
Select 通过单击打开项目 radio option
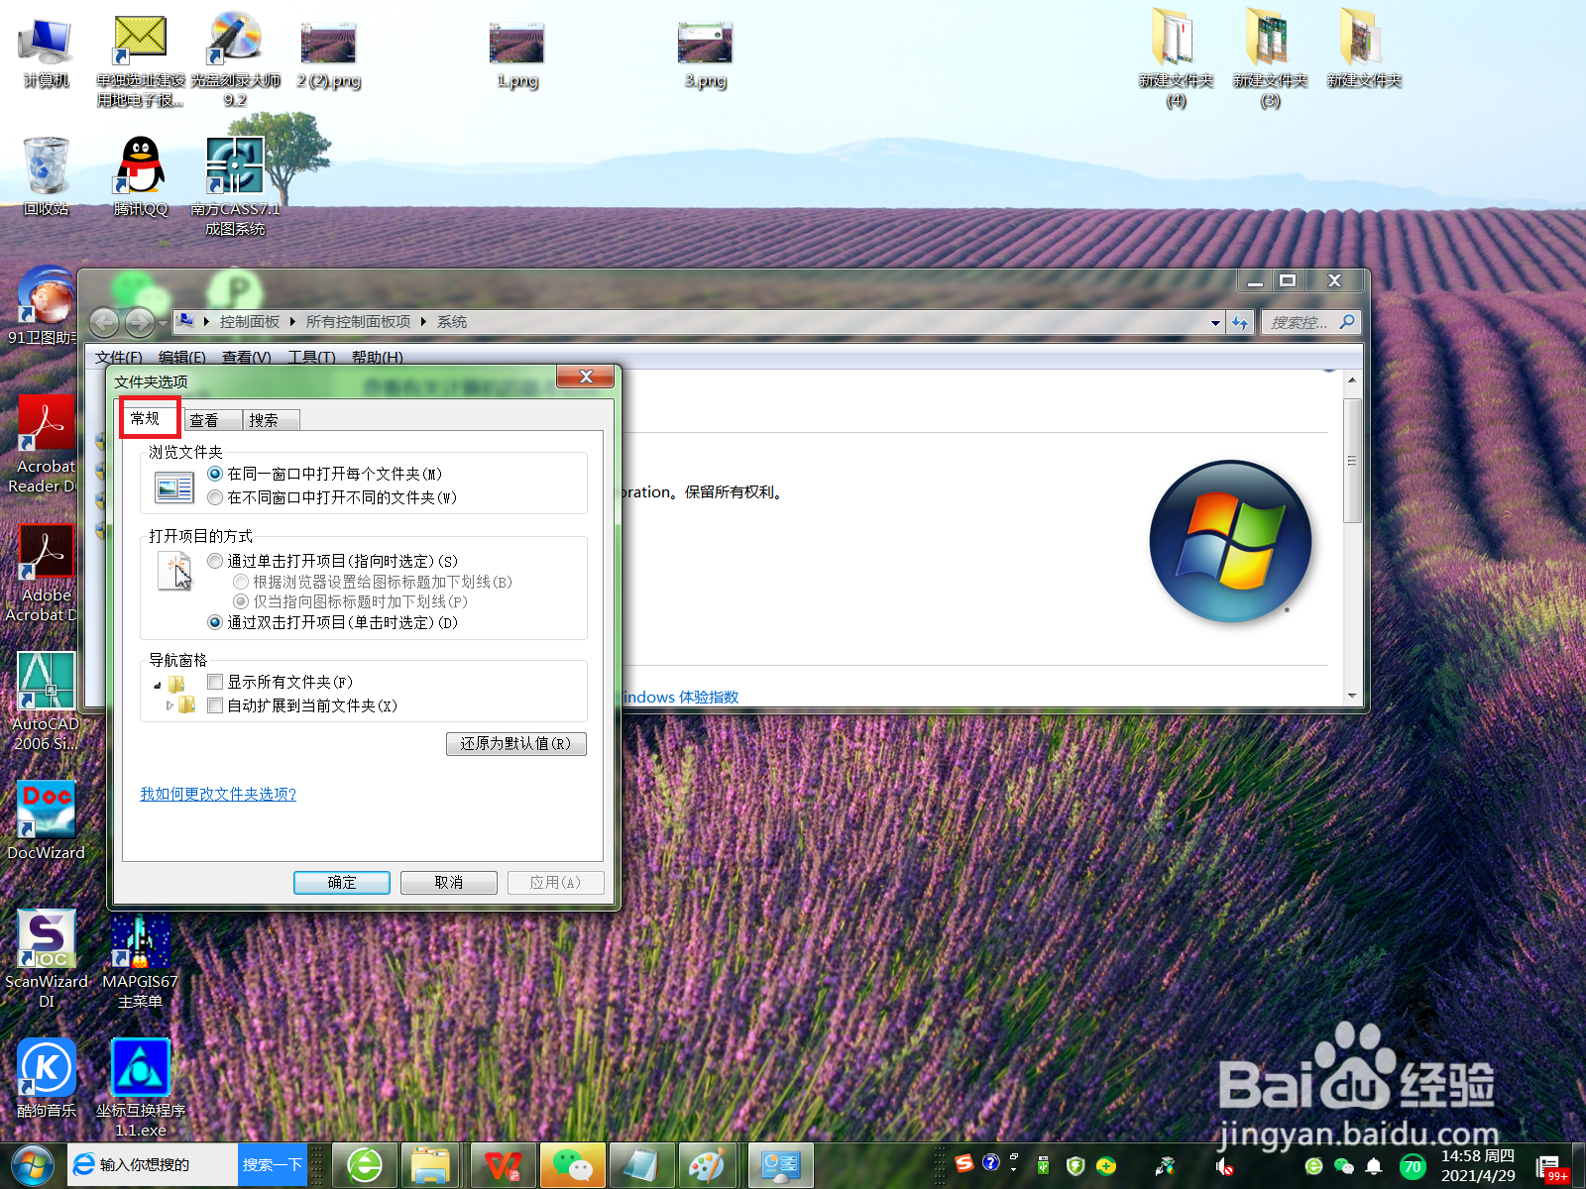332,561
